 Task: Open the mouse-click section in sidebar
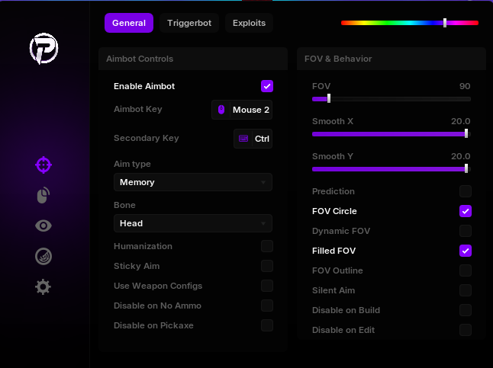[x=43, y=196]
